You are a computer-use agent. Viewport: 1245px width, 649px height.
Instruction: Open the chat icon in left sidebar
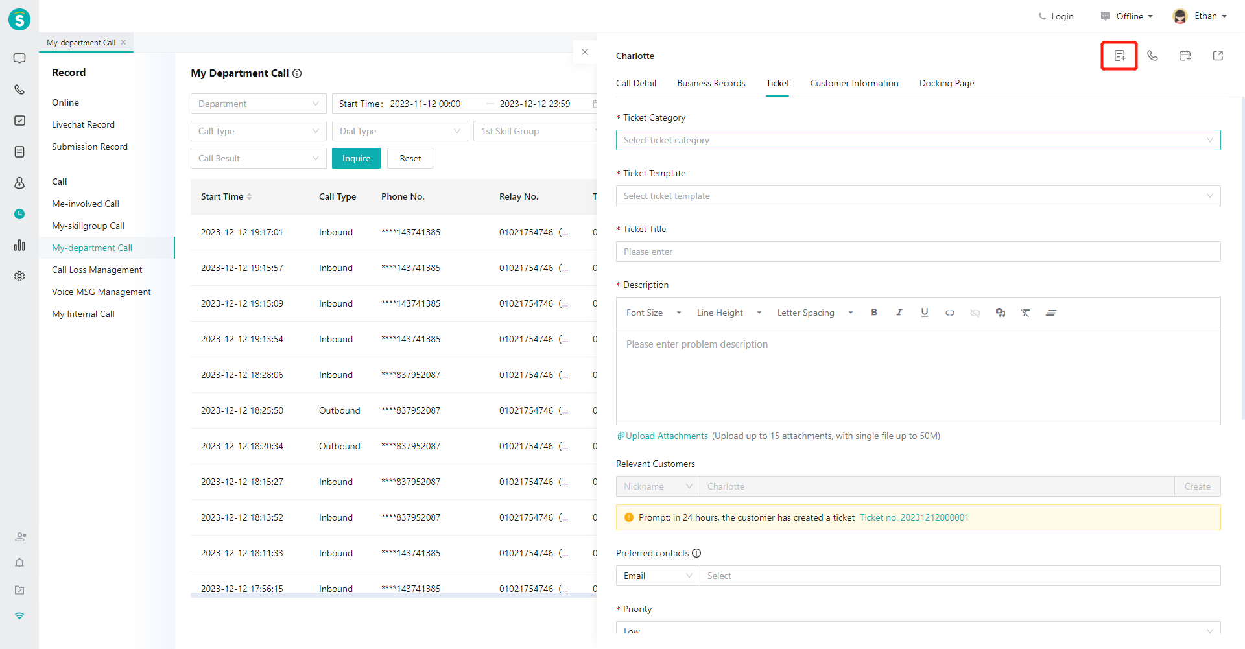point(19,58)
